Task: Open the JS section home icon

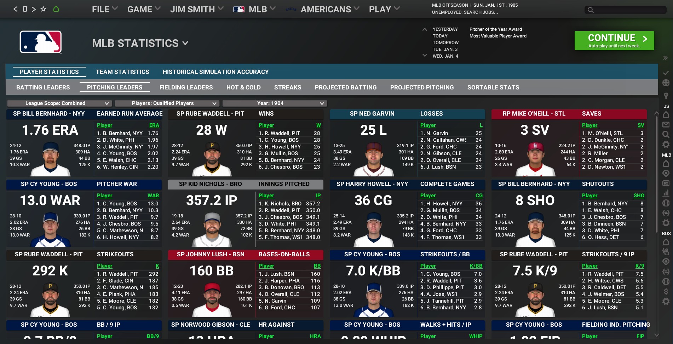Action: (666, 115)
